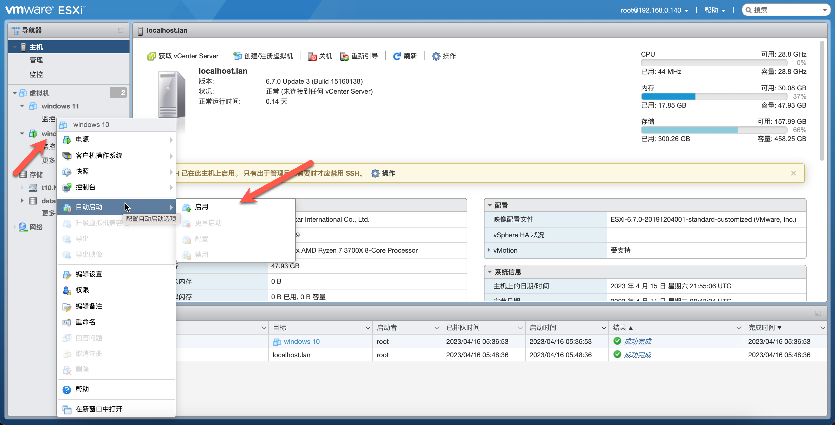Open Actions gear in host toolbar
Viewport: 835px width, 425px height.
(x=436, y=56)
